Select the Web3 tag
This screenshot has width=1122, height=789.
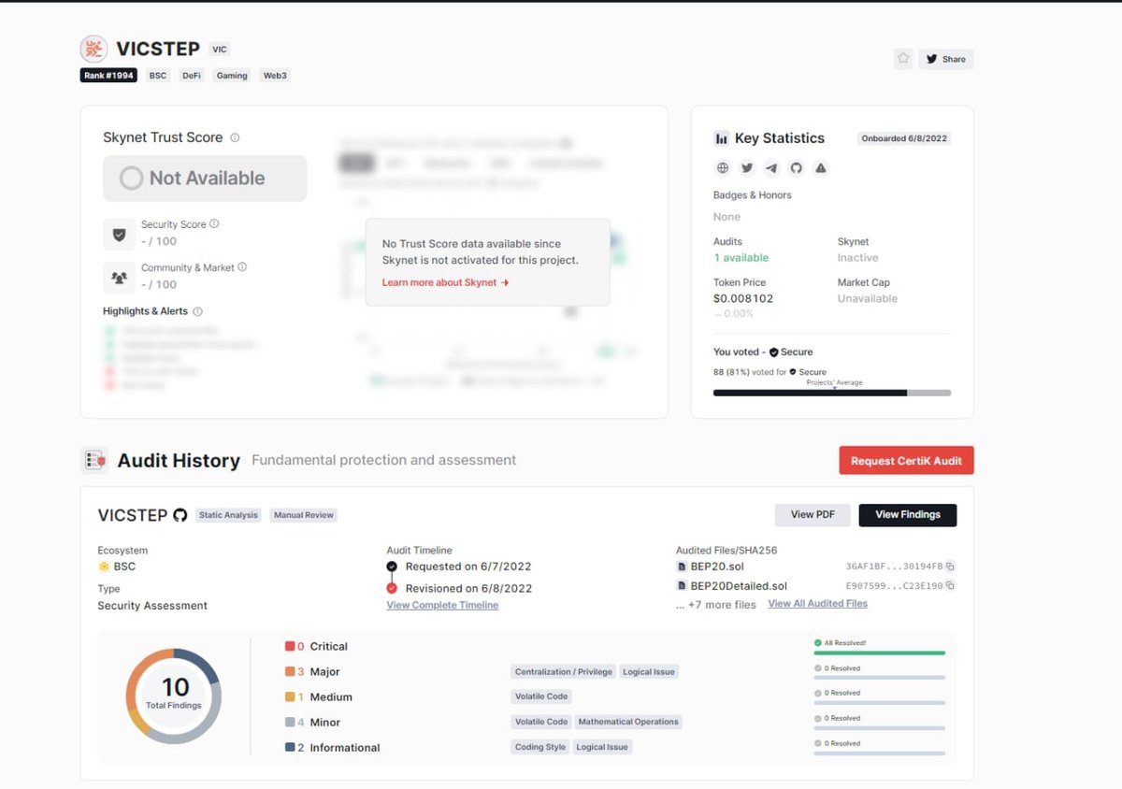tap(275, 76)
